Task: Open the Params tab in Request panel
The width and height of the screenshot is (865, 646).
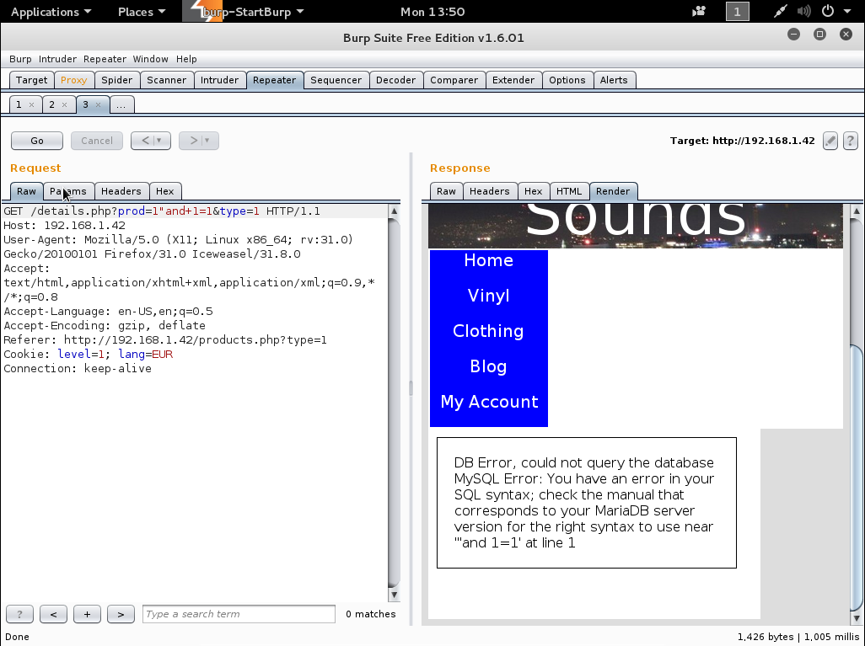Action: tap(67, 191)
